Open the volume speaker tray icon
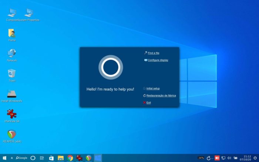 (229, 158)
